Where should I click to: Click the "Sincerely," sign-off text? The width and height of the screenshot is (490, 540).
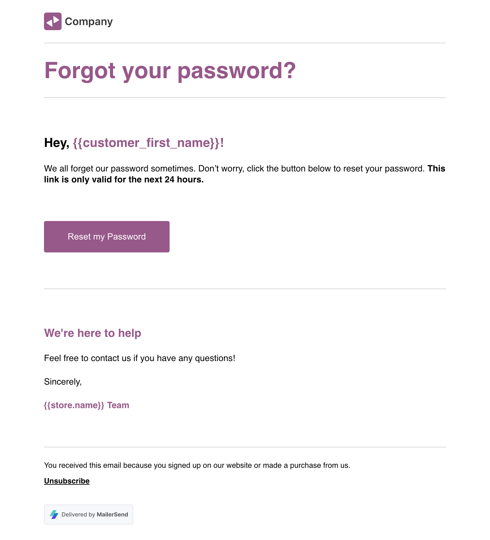63,382
